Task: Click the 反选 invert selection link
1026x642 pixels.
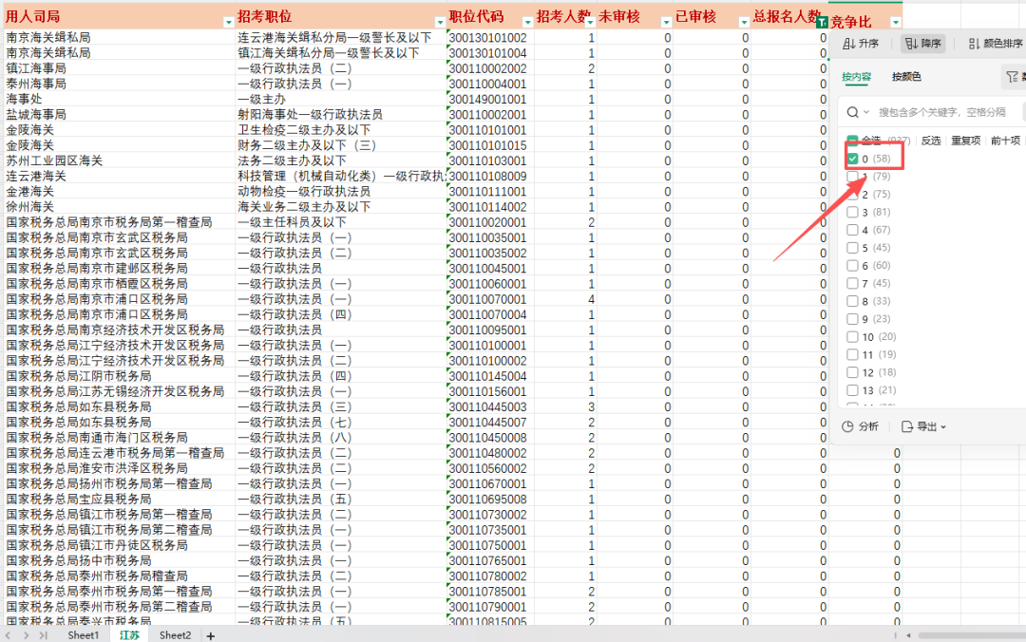Action: tap(931, 140)
